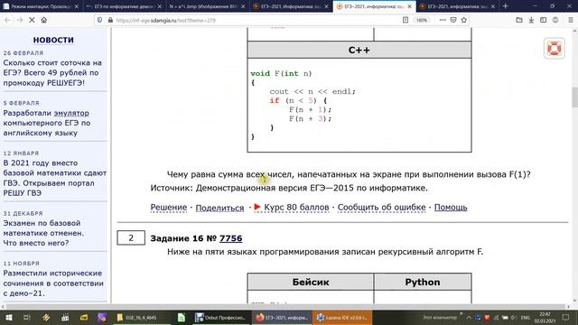The image size is (578, 325).
Task: Open news 'Сколько стоит соточка на ЕГЭ?'
Action: click(x=52, y=73)
